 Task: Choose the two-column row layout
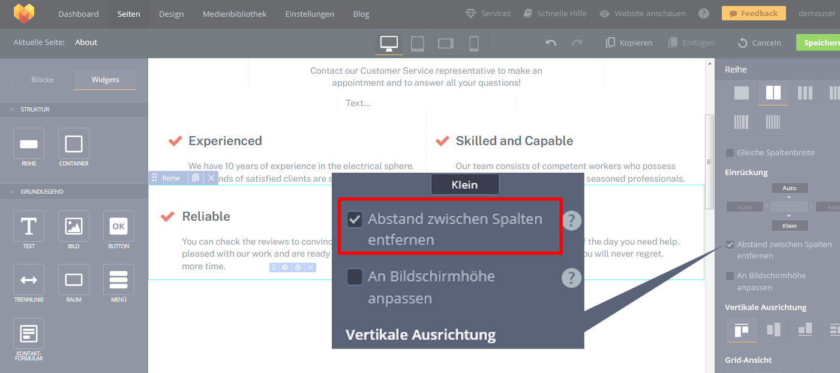(773, 93)
